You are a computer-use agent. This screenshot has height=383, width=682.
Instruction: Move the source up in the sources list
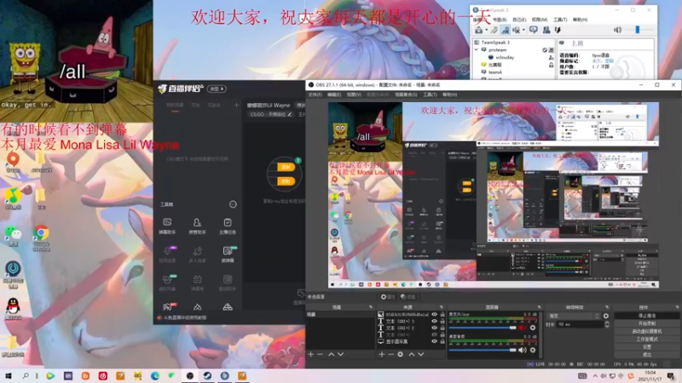pyautogui.click(x=412, y=354)
